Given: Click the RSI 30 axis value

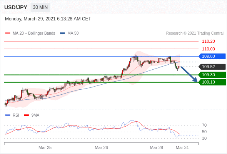Looking at the screenshot, I should (204, 138).
